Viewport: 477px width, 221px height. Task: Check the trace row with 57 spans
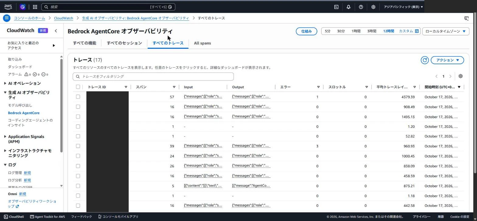coord(78,96)
